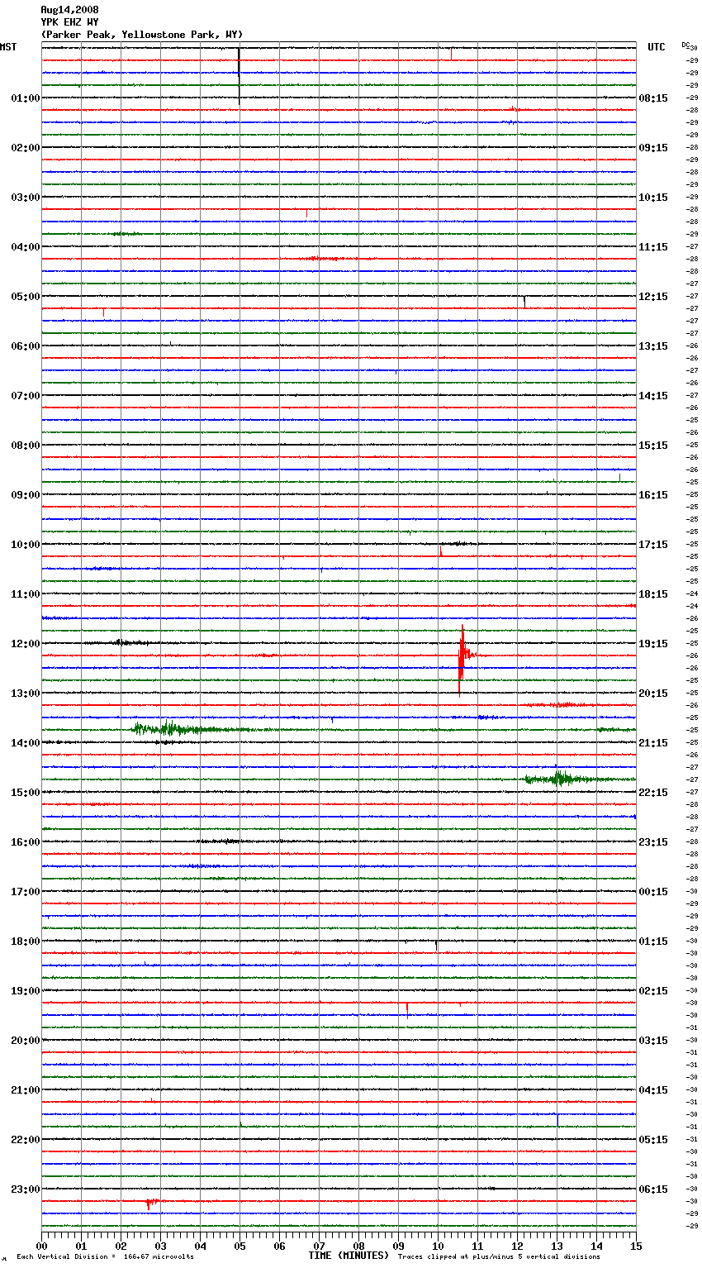Select the 01:00 MST time label

pos(26,98)
